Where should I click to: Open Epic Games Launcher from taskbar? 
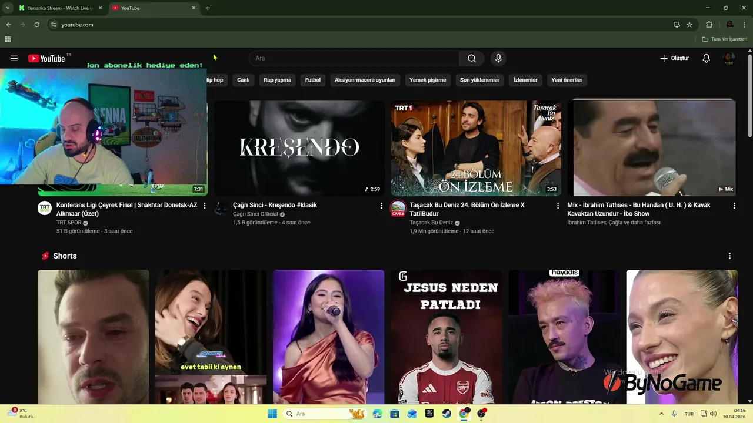tap(429, 414)
